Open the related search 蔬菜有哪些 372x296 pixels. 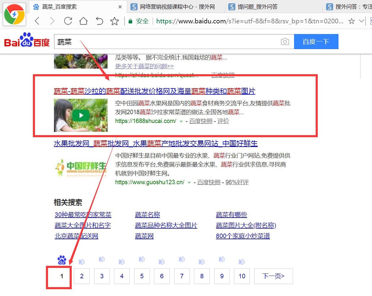tap(232, 214)
